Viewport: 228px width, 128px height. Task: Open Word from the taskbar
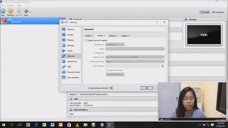(x=52, y=125)
